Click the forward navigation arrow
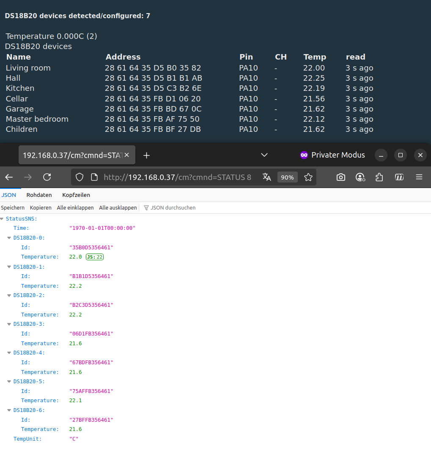Viewport: 431px width, 450px height. click(28, 177)
